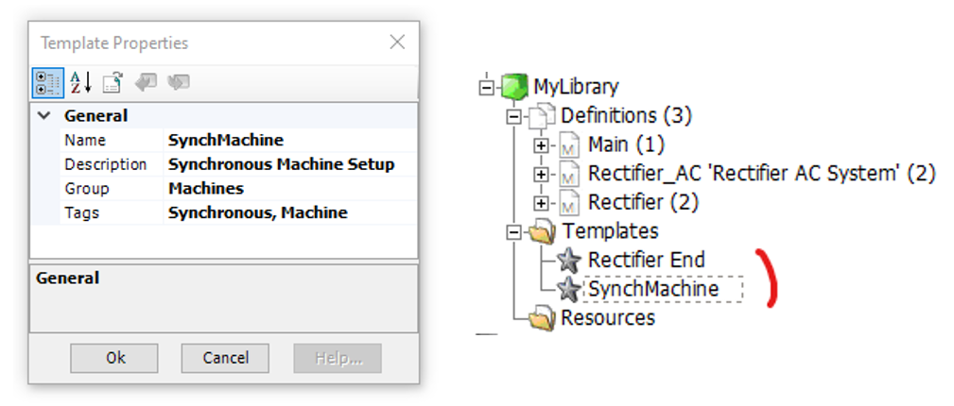Image resolution: width=954 pixels, height=406 pixels.
Task: Sort properties alphabetically with A-Z button
Action: coord(81,83)
